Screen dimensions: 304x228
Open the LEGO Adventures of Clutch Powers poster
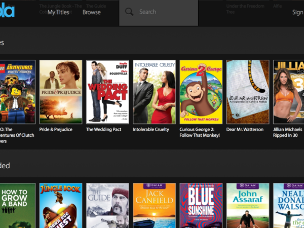(18, 92)
